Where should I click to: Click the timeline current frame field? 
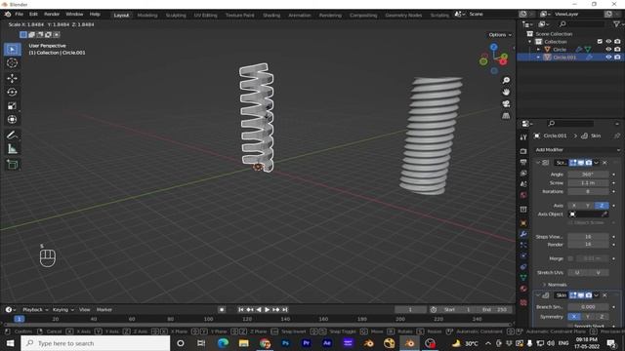pos(410,310)
